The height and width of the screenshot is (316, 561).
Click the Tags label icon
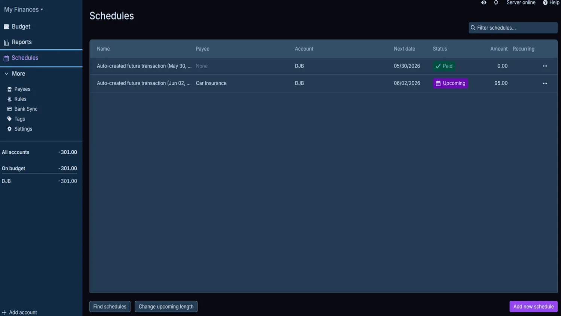9,119
